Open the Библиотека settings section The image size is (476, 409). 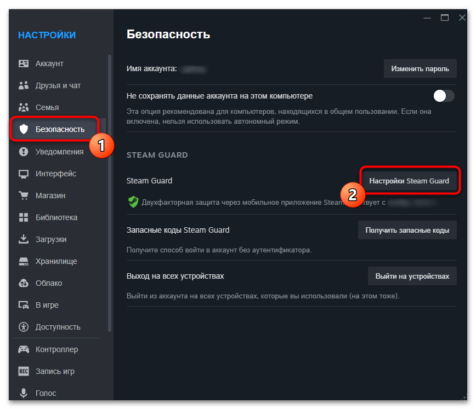(x=58, y=217)
